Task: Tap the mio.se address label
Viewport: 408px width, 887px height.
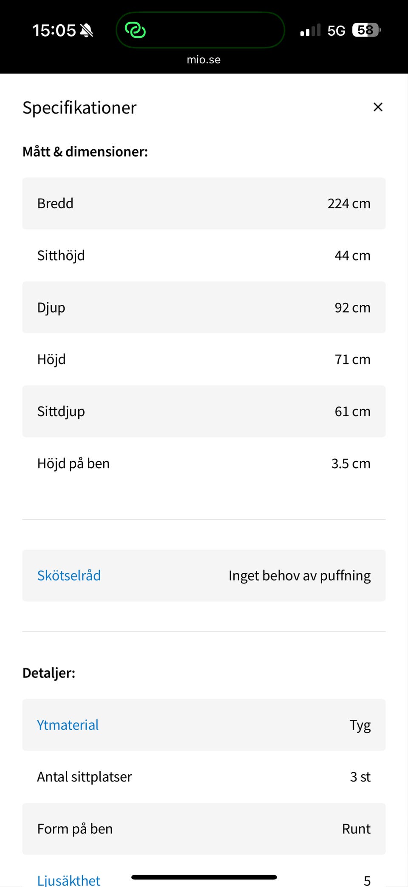Action: 204,60
